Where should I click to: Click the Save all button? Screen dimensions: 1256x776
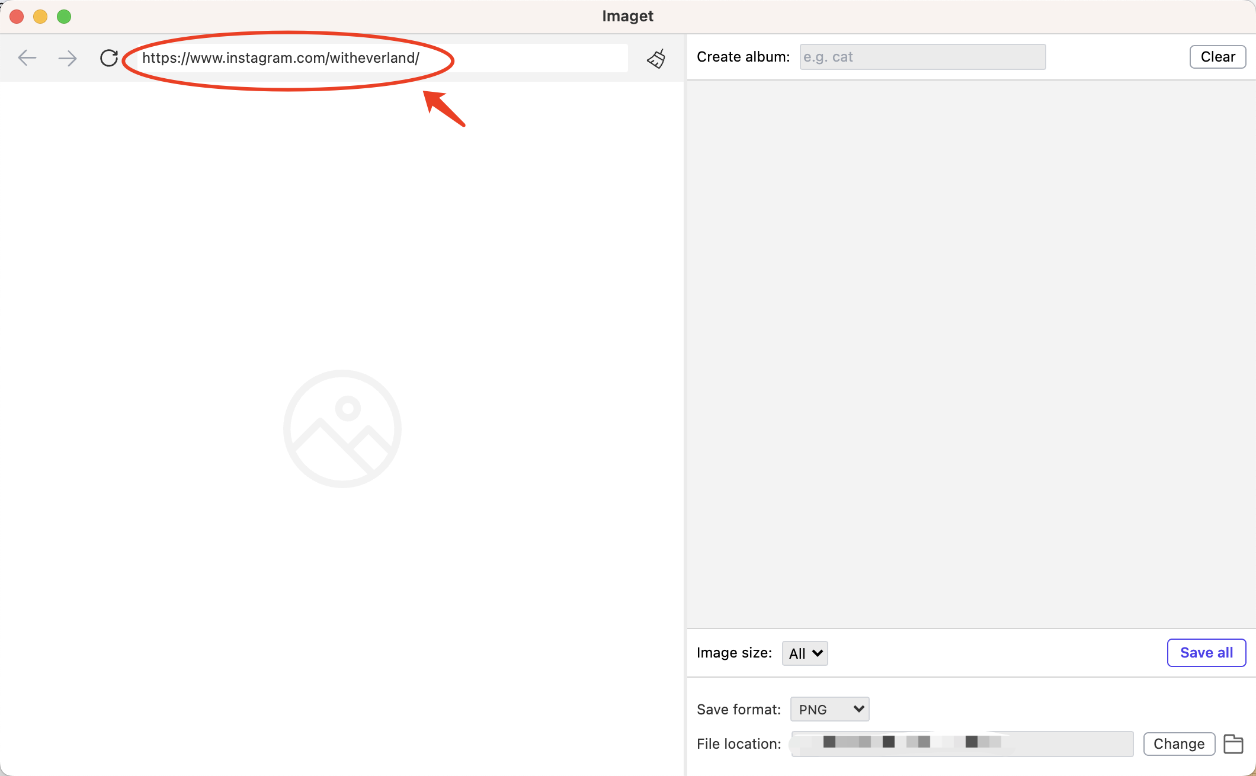[x=1207, y=652]
